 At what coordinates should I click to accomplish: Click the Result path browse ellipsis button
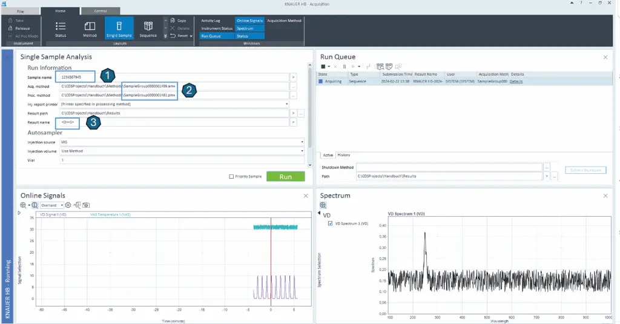pyautogui.click(x=301, y=113)
